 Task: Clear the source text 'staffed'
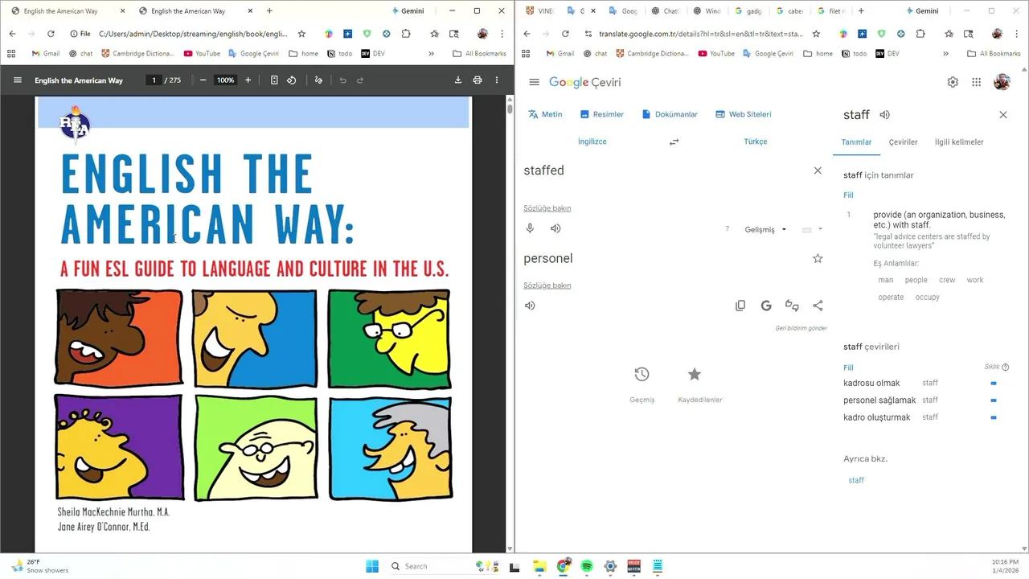(818, 170)
